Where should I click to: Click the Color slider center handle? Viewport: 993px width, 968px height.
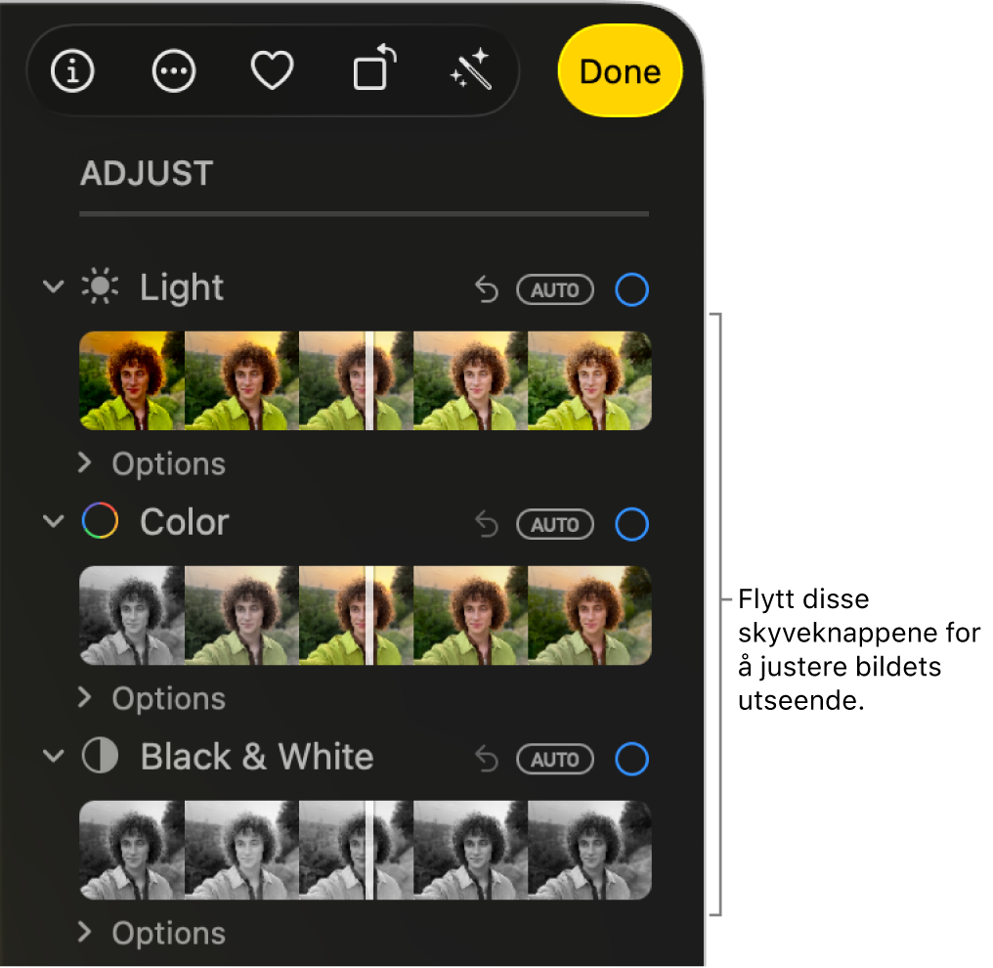click(369, 615)
